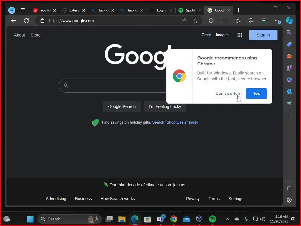Open the Favorites list icon
The image size is (301, 226).
click(x=238, y=21)
